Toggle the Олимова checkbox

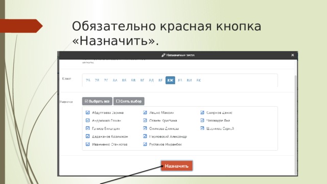[x=145, y=128]
